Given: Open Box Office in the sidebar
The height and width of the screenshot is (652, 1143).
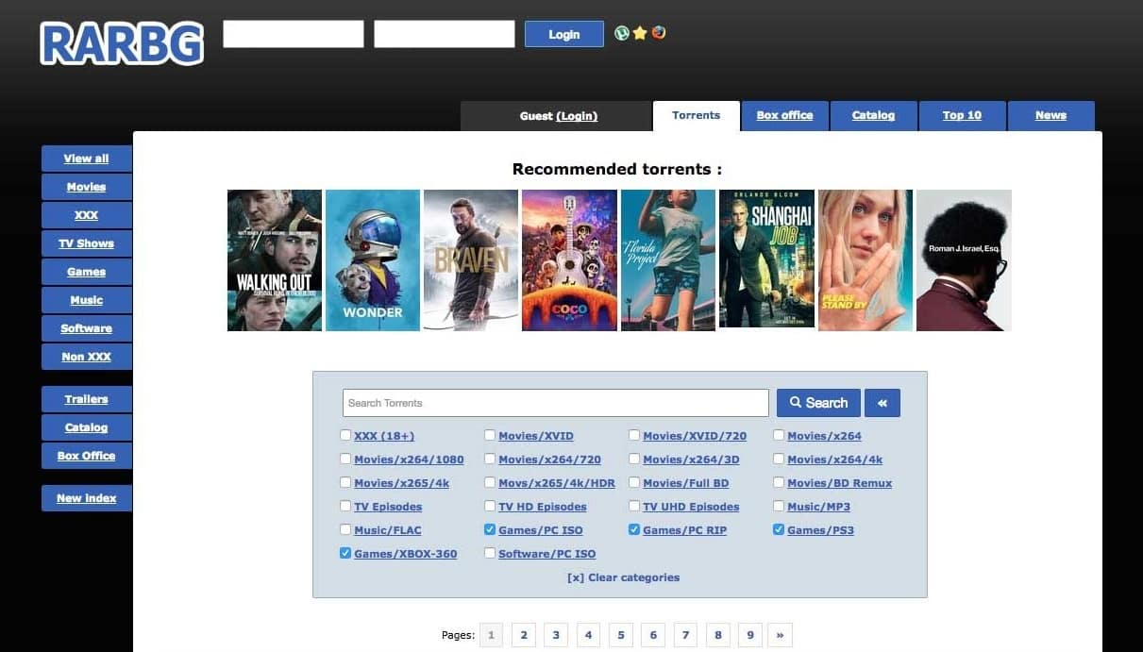Looking at the screenshot, I should 86,456.
